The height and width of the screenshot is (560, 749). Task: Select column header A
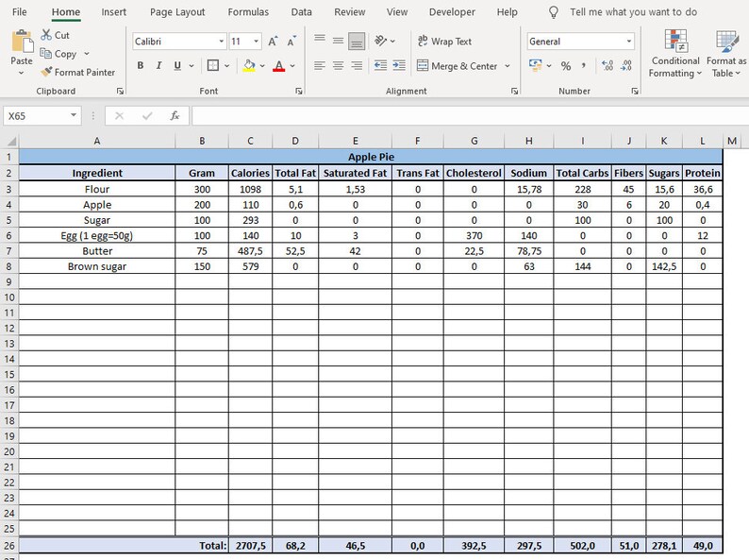(97, 141)
